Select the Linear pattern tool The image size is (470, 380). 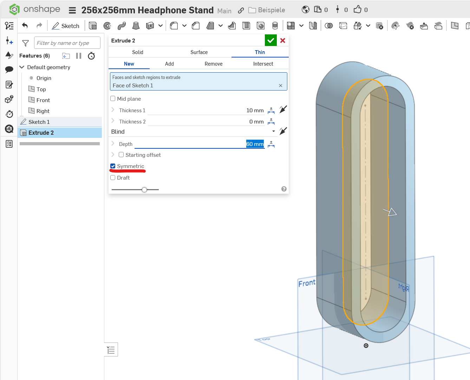click(x=291, y=26)
